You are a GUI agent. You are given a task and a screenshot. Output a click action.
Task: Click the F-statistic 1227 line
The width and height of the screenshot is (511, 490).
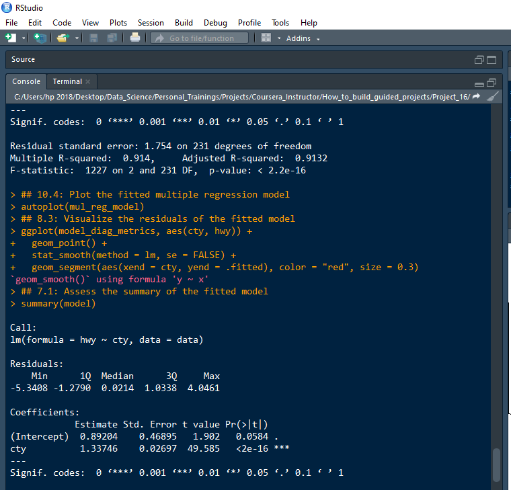[158, 171]
